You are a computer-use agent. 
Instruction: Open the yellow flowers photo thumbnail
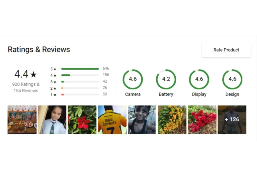pyautogui.click(x=172, y=120)
